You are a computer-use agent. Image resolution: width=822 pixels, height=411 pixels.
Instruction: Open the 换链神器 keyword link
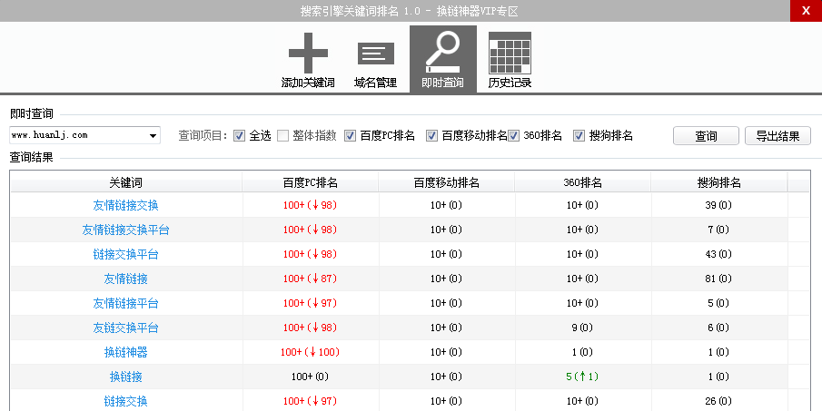(x=126, y=352)
